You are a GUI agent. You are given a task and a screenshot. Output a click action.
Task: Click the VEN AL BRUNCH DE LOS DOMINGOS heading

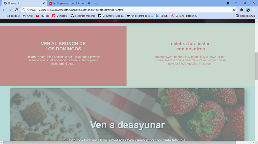(x=63, y=46)
